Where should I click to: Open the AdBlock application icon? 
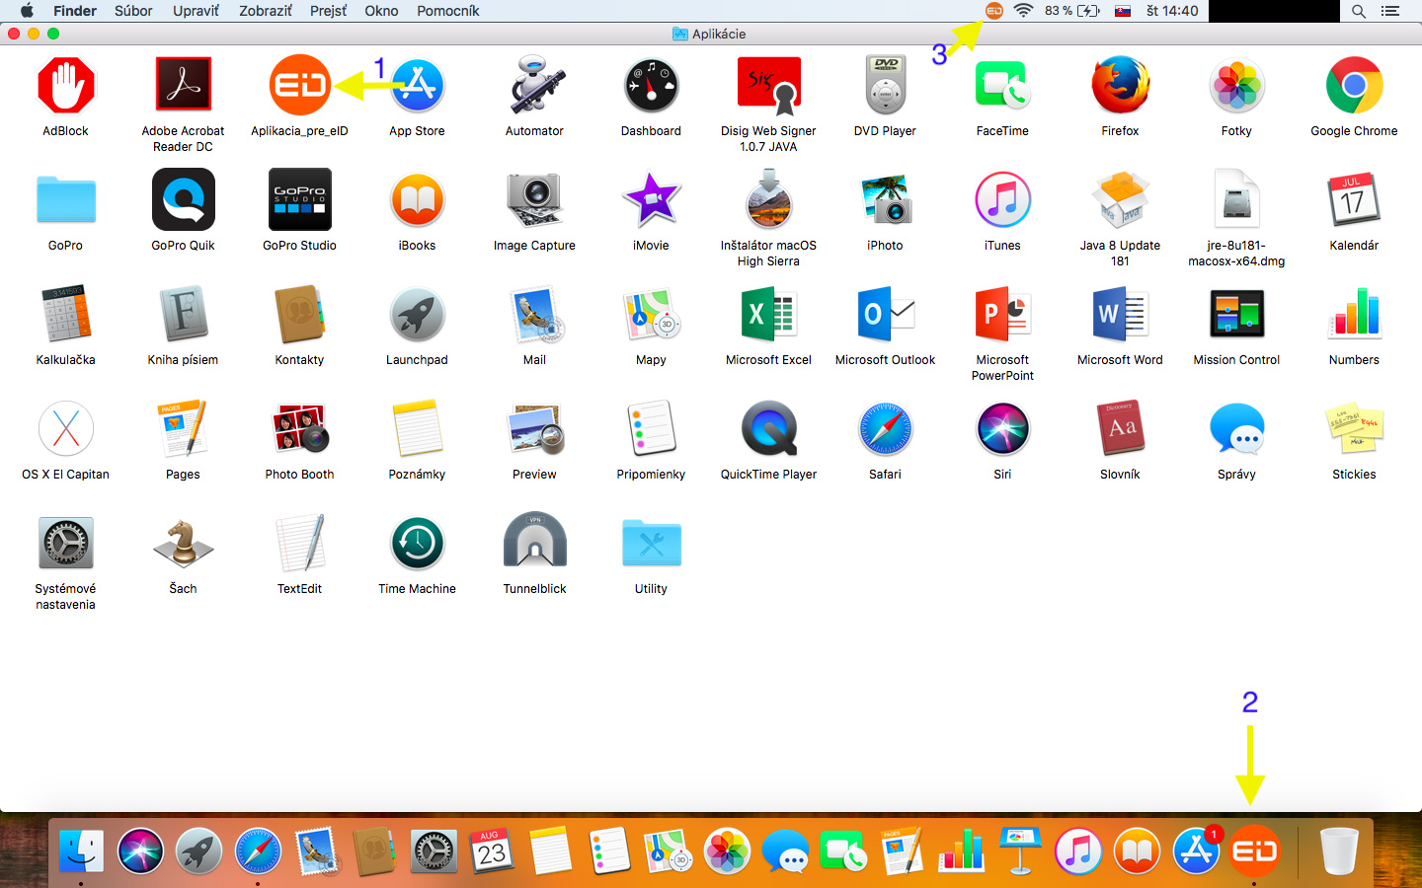pos(65,86)
